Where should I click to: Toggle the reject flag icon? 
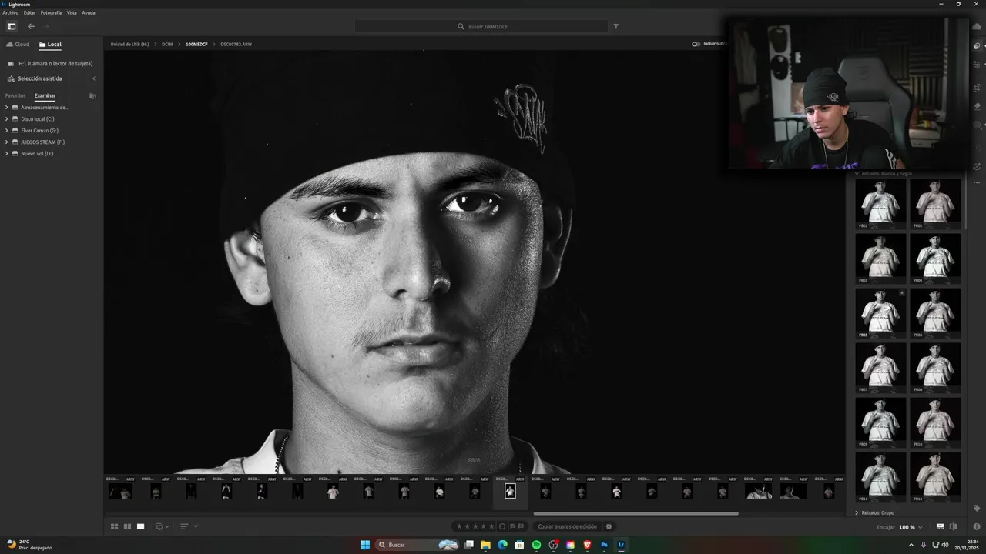522,526
